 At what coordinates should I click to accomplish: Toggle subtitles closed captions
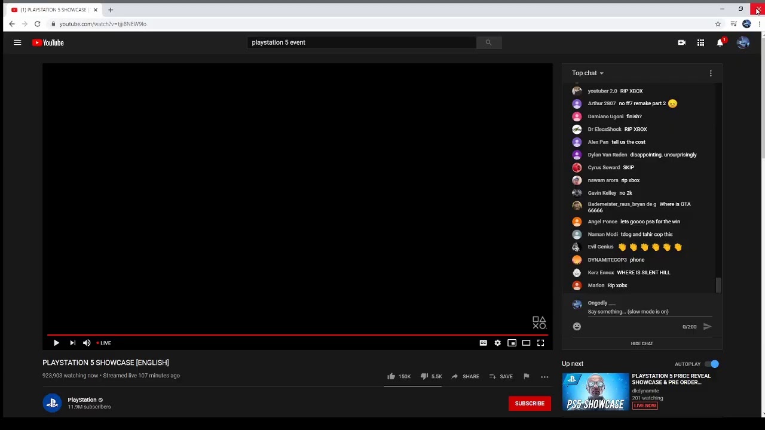tap(483, 343)
